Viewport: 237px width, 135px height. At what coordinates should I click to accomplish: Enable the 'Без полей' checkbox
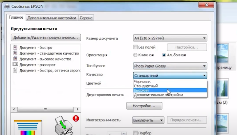tap(135, 47)
